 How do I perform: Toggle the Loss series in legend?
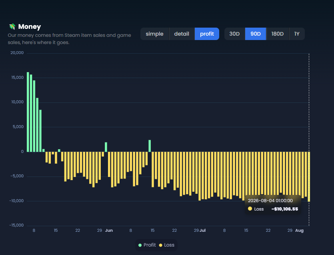[167, 245]
